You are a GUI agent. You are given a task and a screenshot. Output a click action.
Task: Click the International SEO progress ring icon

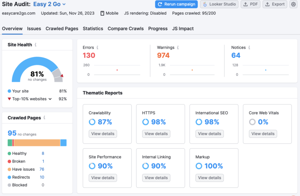tap(199, 122)
